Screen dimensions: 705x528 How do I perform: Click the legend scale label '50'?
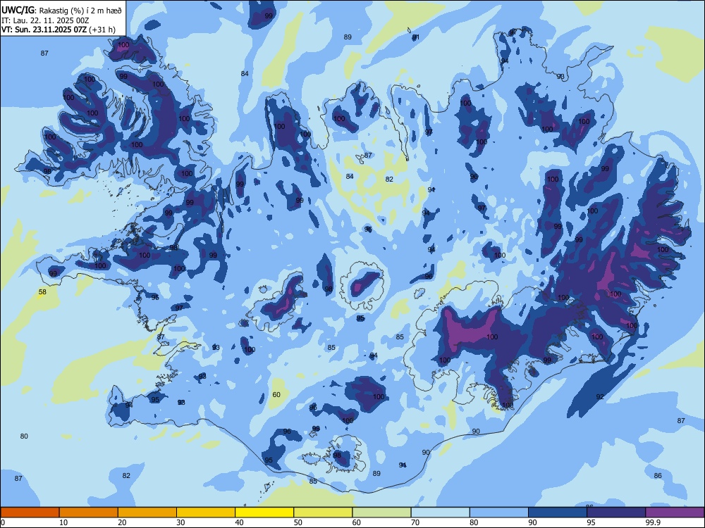coord(298,522)
